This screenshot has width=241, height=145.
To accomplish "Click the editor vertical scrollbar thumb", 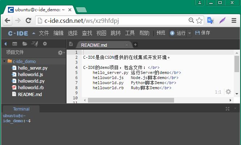I will coord(237,64).
